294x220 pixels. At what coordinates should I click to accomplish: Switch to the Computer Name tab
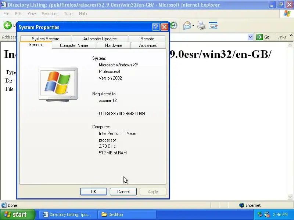pos(74,45)
